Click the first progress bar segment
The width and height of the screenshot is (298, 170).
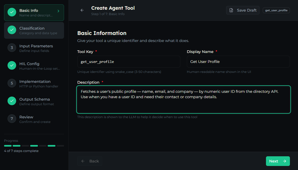[x=8, y=146]
